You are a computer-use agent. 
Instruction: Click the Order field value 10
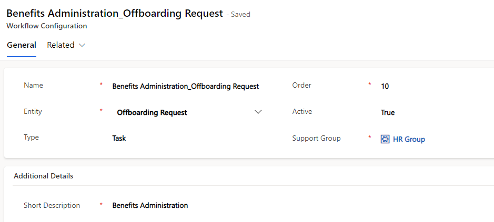click(x=385, y=86)
